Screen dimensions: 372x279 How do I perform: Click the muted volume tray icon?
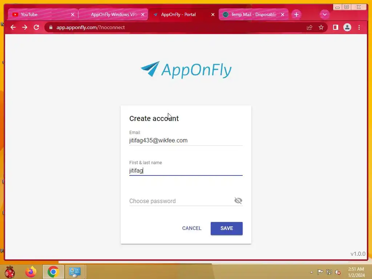point(338,272)
